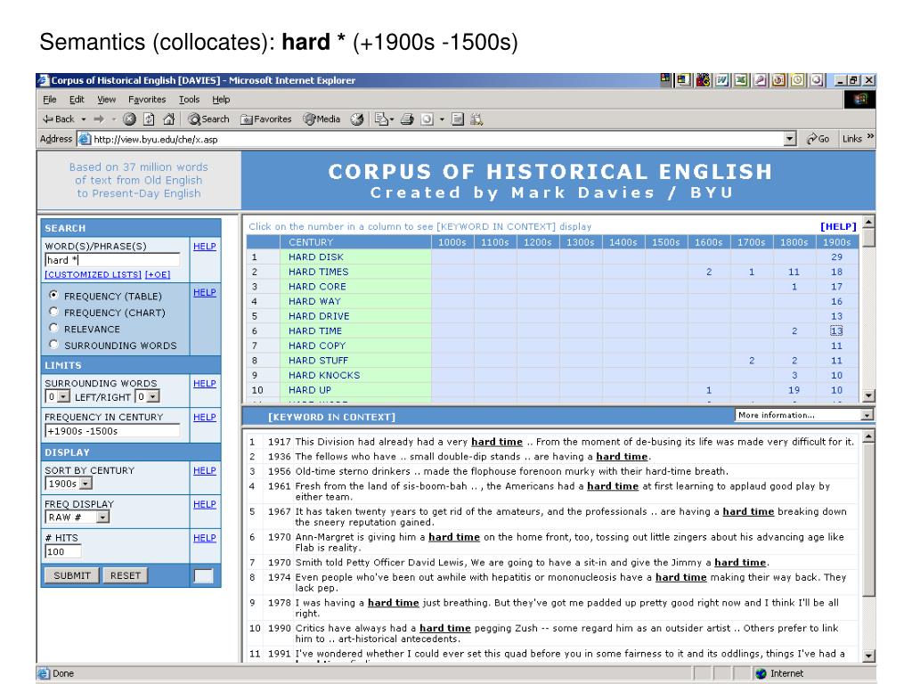Launch Excel from the Office shortcut bar
This screenshot has height=684, width=912.
point(741,80)
